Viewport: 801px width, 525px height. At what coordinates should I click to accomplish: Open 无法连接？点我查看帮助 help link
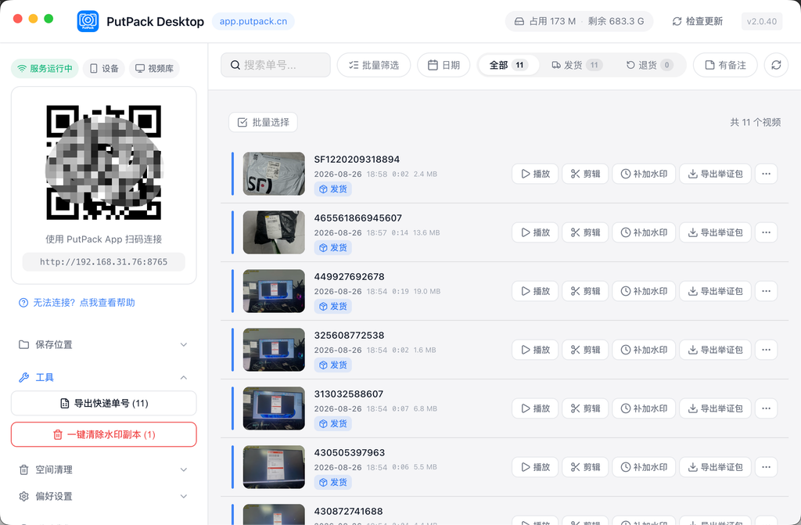pos(77,303)
